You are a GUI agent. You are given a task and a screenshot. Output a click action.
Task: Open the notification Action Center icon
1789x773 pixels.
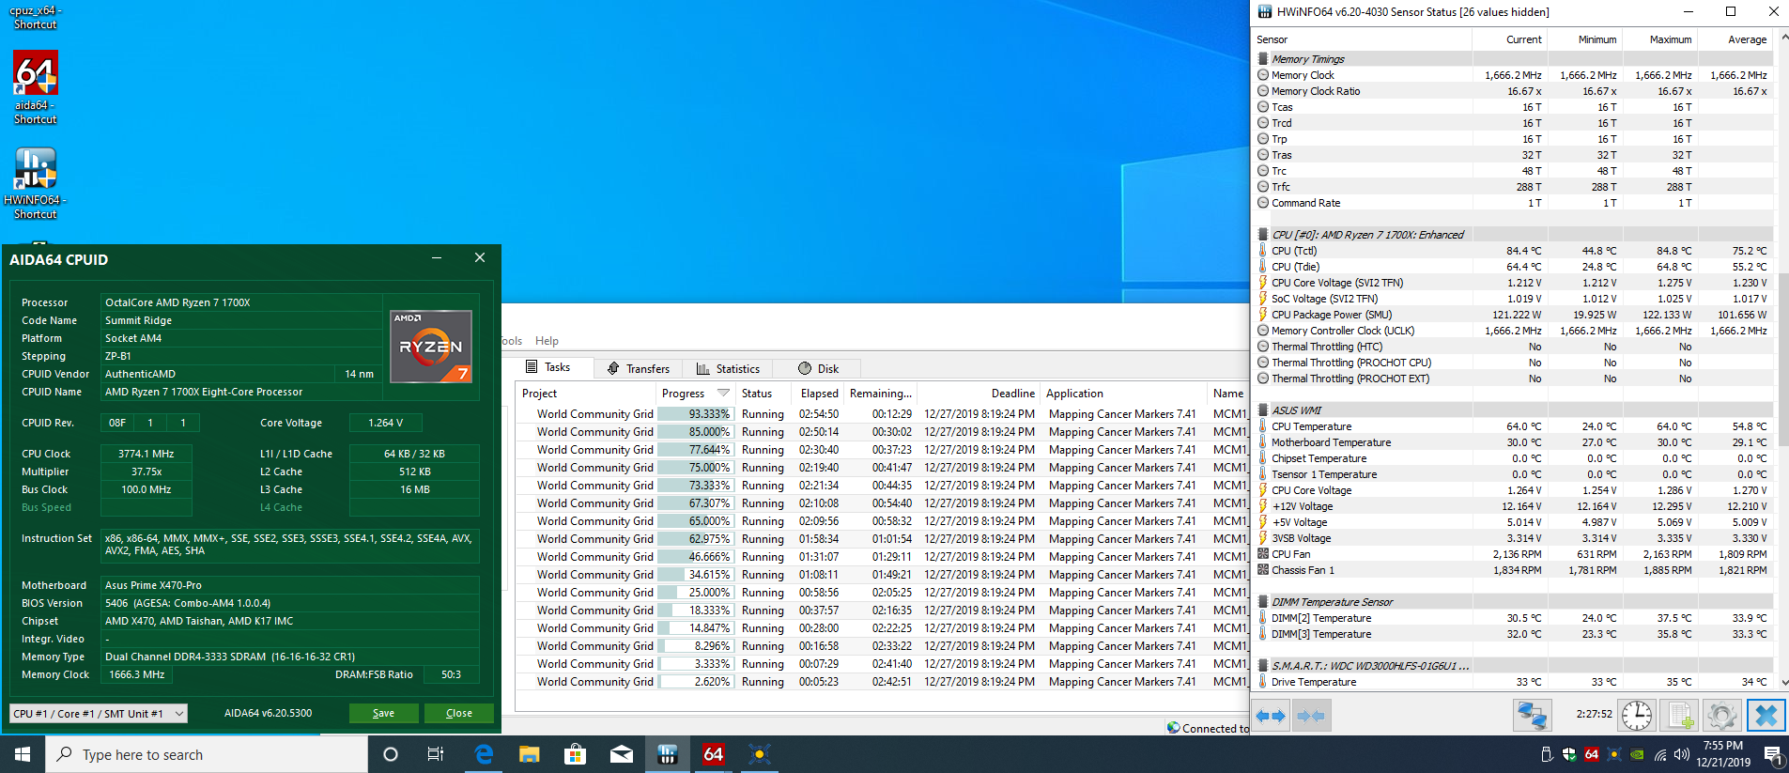1772,754
